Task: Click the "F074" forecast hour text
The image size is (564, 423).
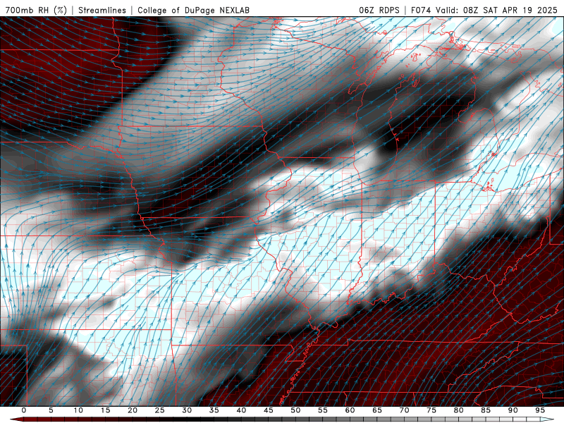Action: (422, 10)
